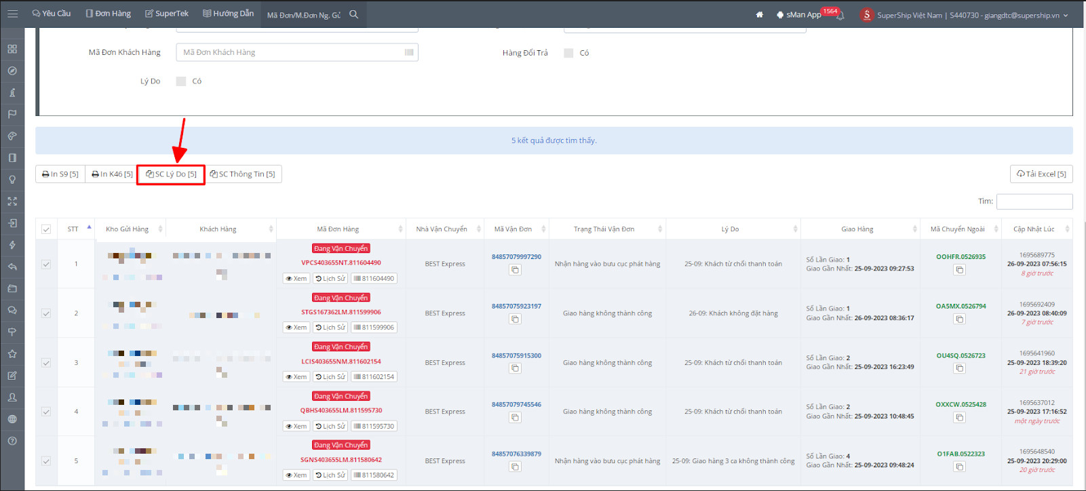Open the Đơn Hàng menu

click(109, 14)
